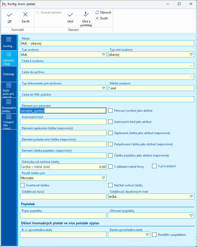
Task: Tick Požadovaná částka jako atribut checkbox
Action: [x=110, y=144]
